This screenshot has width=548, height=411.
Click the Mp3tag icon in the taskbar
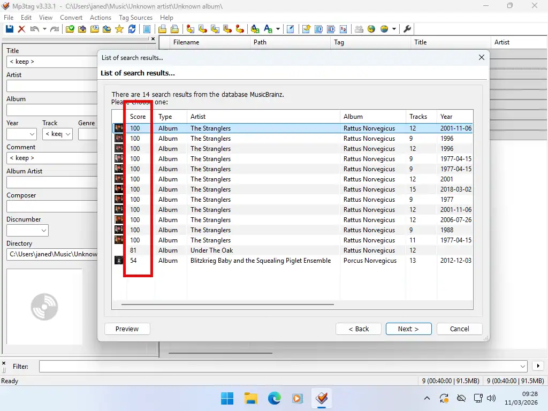[322, 398]
